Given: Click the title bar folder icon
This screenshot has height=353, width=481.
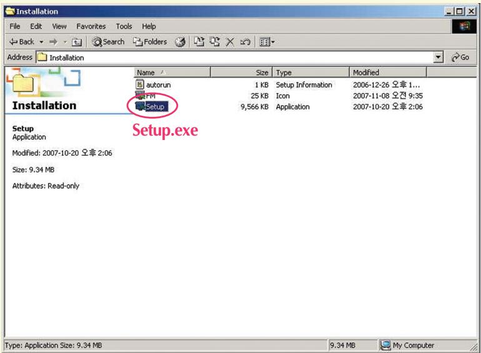Looking at the screenshot, I should tap(10, 11).
